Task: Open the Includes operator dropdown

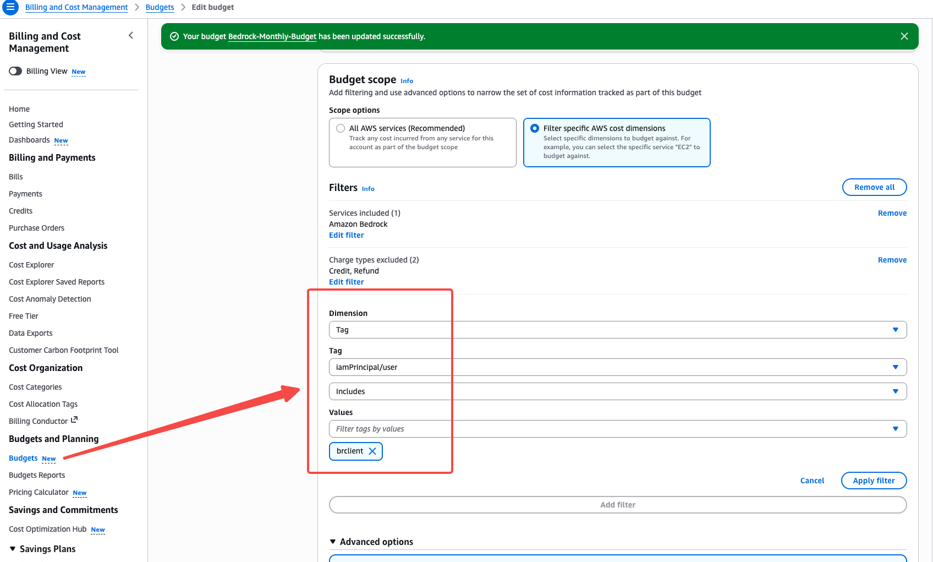Action: (618, 391)
